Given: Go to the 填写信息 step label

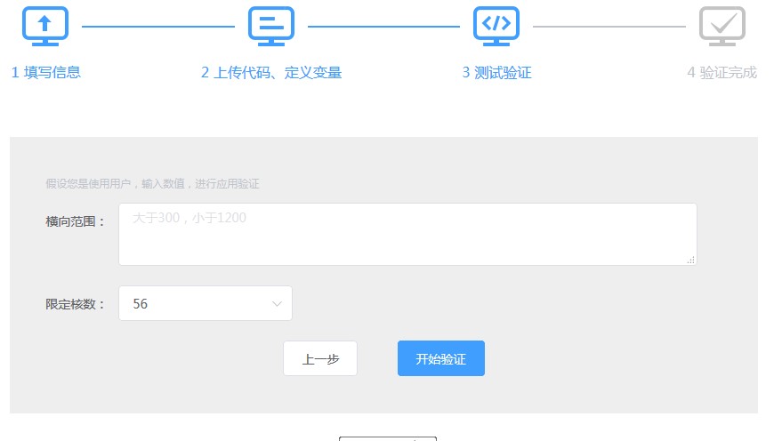Looking at the screenshot, I should coord(46,73).
